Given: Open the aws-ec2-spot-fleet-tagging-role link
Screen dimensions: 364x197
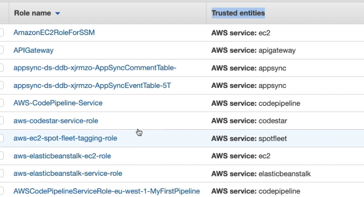Looking at the screenshot, I should [65, 138].
